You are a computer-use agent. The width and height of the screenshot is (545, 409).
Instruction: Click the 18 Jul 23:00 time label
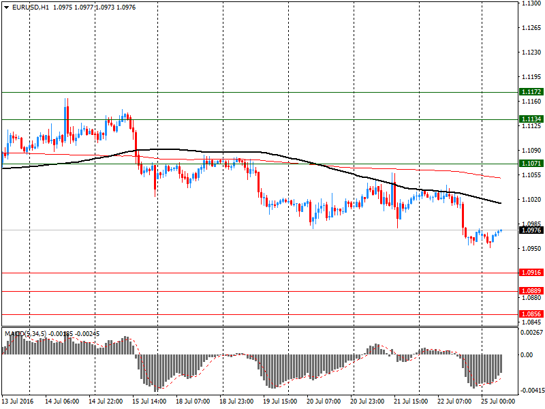point(236,402)
